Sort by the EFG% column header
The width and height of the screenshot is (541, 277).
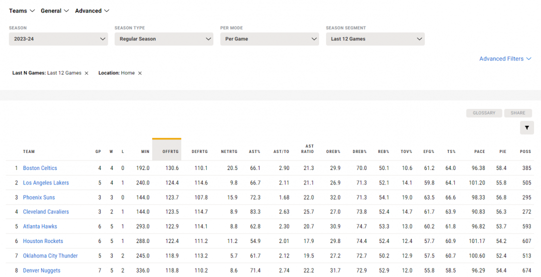click(429, 151)
